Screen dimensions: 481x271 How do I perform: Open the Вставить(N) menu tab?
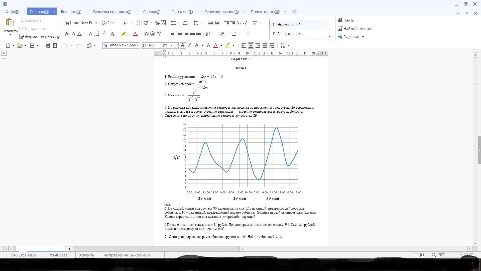[x=71, y=12]
